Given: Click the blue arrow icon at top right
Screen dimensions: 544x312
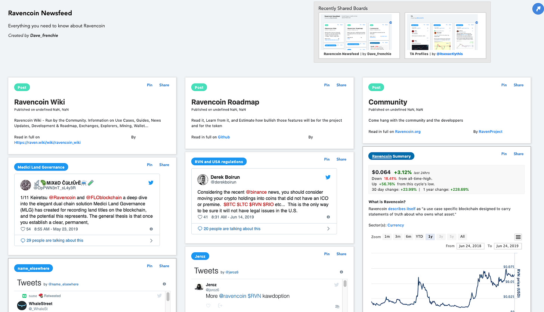Looking at the screenshot, I should click(537, 9).
